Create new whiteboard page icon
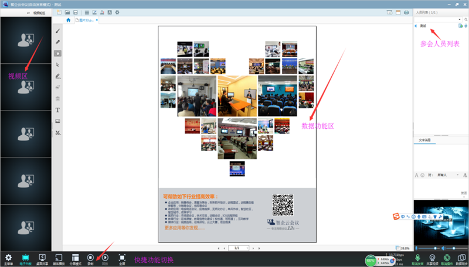The image size is (469, 267). [59, 12]
